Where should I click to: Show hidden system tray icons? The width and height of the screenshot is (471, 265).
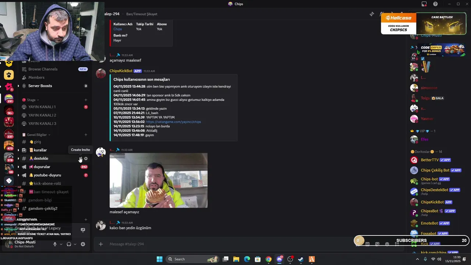click(x=417, y=259)
